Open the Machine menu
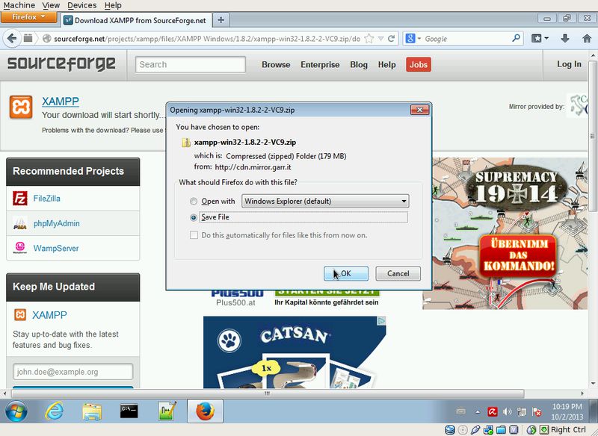Image resolution: width=598 pixels, height=436 pixels. tap(19, 5)
